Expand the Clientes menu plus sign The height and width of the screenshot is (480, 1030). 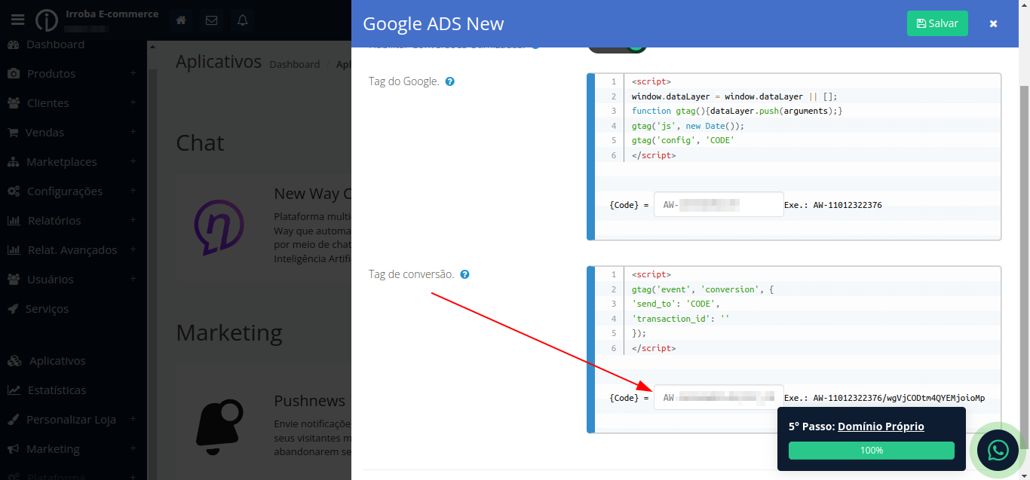(133, 102)
